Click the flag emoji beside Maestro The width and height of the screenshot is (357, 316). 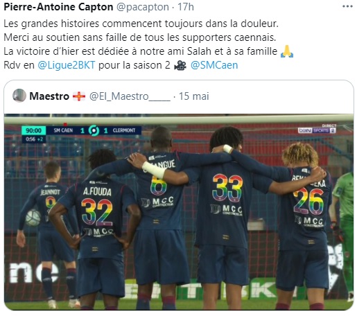pos(79,96)
